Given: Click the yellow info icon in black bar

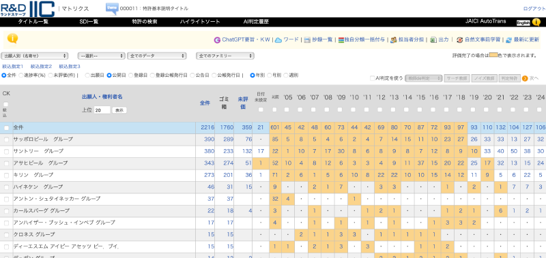Looking at the screenshot, I should [536, 22].
